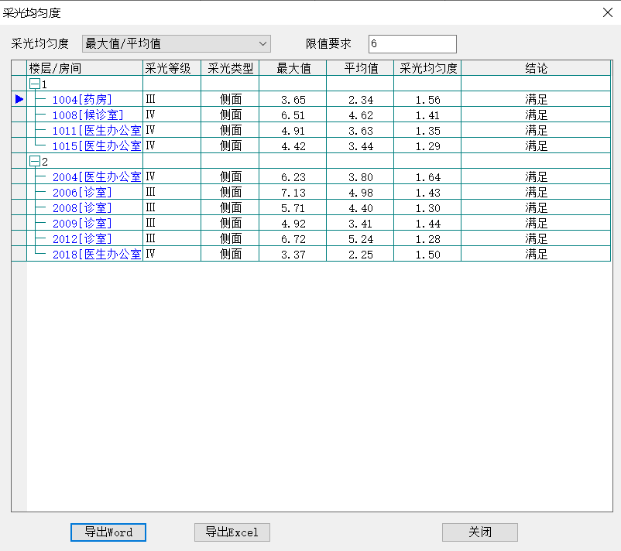Viewport: 621px width, 551px height.
Task: Select room 2004[医生办公室] entry
Action: click(96, 177)
